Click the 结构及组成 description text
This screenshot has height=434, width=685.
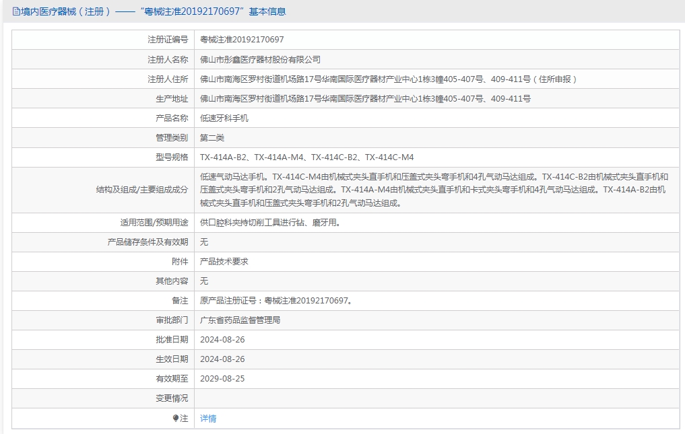434,190
